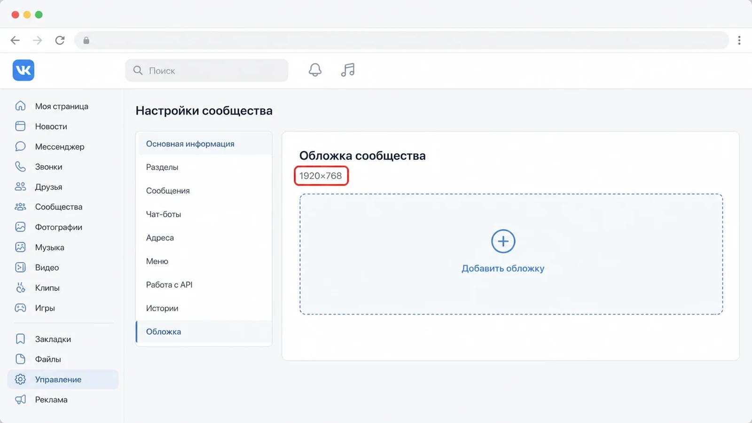Click browser forward arrow
This screenshot has height=423, width=752.
pyautogui.click(x=38, y=40)
